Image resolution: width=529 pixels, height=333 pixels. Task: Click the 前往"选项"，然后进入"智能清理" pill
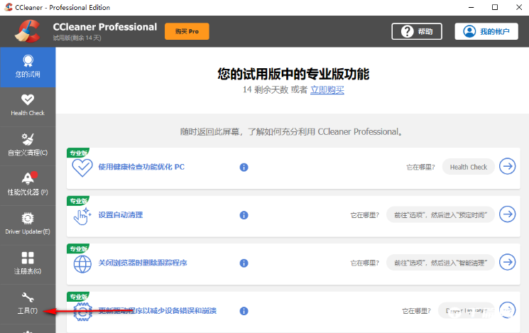point(440,263)
